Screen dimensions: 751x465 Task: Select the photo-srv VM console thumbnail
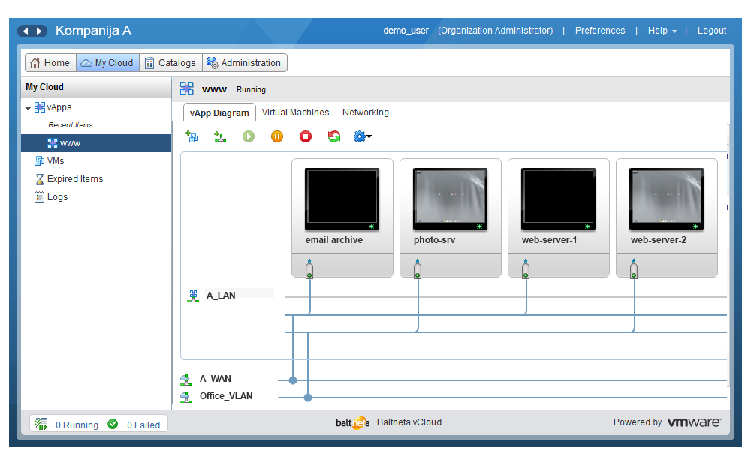(450, 199)
